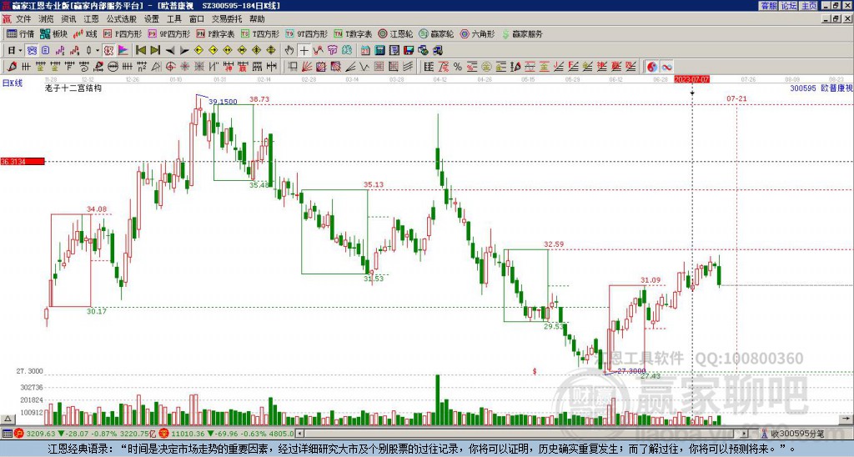Viewport: 854px width, 457px height.
Task: Open the 公式选股 menu
Action: pos(122,19)
